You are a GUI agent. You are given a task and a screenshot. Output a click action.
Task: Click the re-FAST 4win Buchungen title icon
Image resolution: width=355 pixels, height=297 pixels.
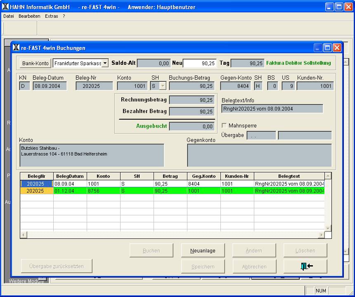coord(16,48)
